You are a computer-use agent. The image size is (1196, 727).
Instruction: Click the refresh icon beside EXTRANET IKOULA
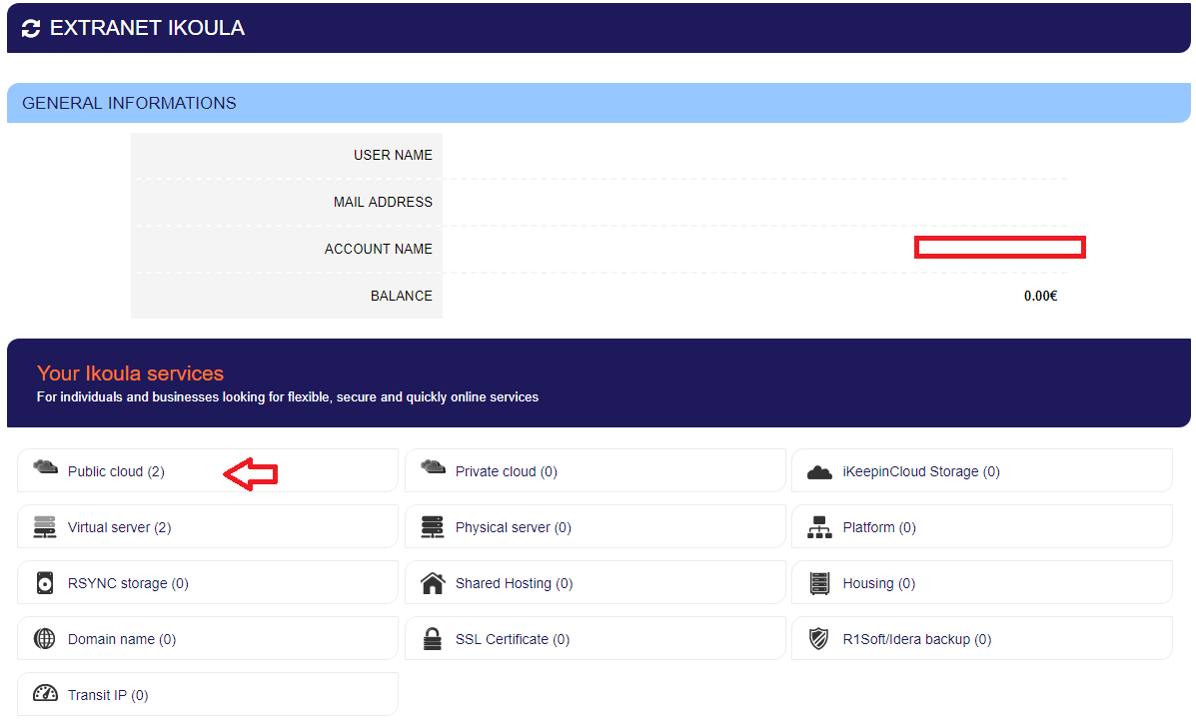[31, 28]
